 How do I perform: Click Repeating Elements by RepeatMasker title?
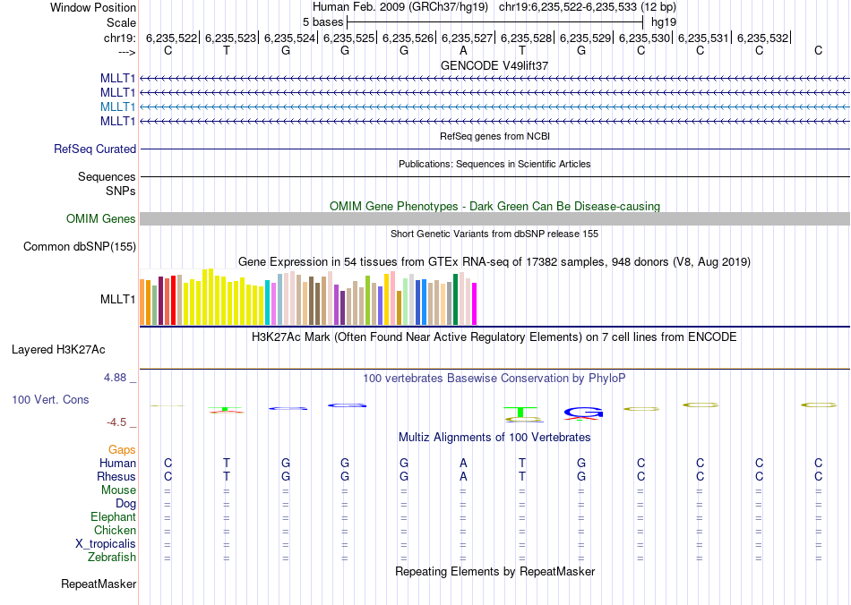pos(494,571)
